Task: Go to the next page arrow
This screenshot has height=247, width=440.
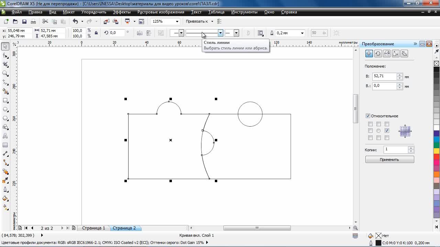Action: coord(62,228)
